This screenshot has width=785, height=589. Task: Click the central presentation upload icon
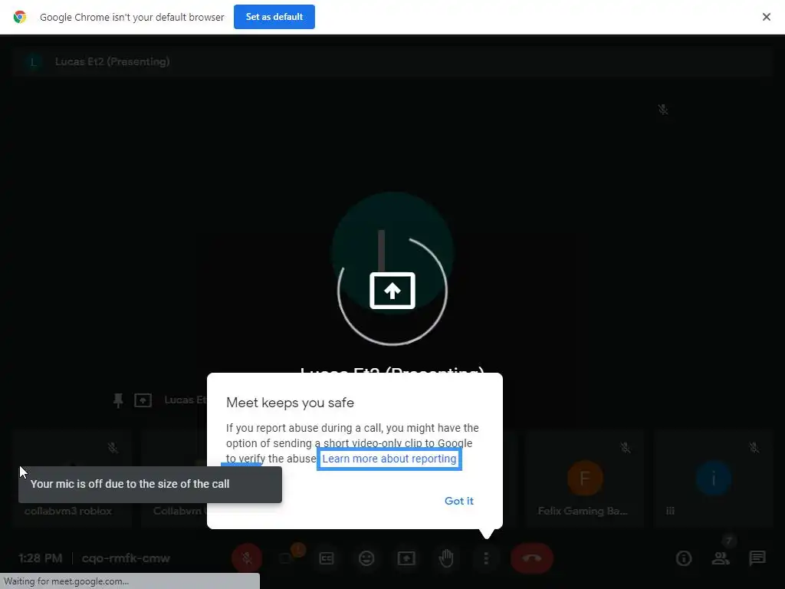(392, 291)
